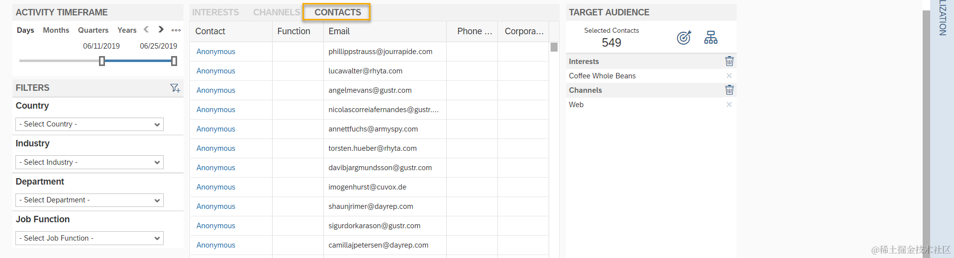
Task: Click the Function column header
Action: tap(298, 31)
